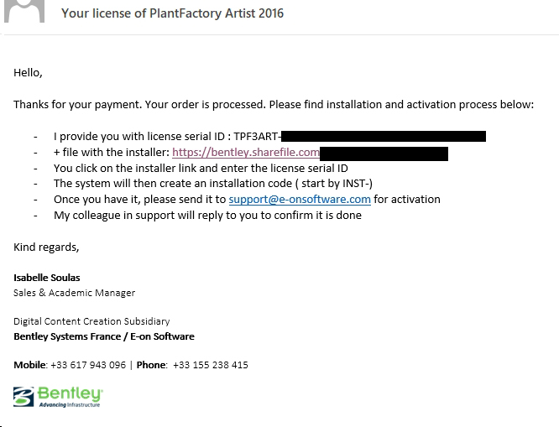Click the Bentley Systems France / E-on Software text
The width and height of the screenshot is (559, 427).
(103, 336)
